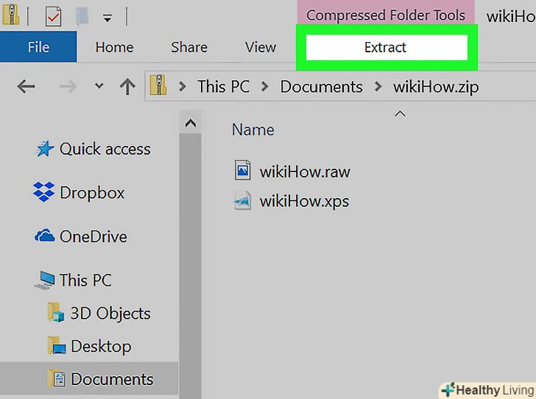Click the zip folder icon in title bar
This screenshot has width=536, height=399.
point(11,15)
